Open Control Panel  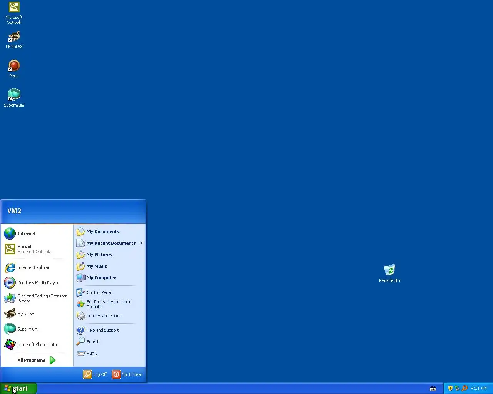pos(110,292)
